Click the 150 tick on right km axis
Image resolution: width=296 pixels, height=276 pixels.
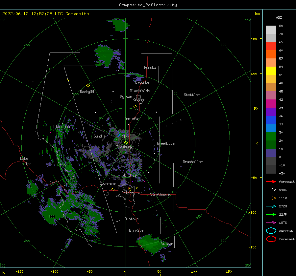click(254, 39)
